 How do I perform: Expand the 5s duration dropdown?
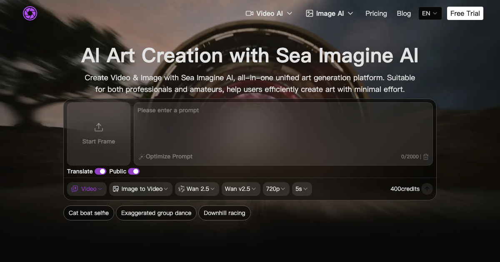301,189
